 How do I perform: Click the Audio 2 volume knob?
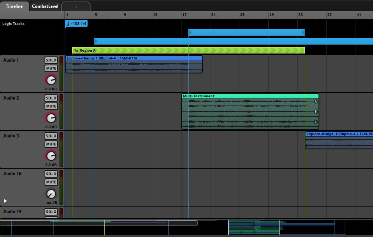tap(51, 118)
